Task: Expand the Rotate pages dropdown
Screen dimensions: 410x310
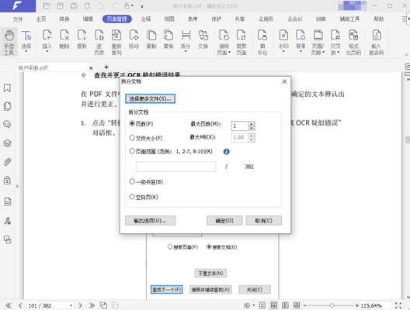Action: (229, 53)
